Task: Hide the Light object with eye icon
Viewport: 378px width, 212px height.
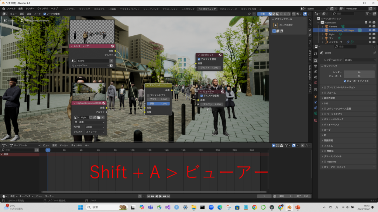Action: (370, 34)
